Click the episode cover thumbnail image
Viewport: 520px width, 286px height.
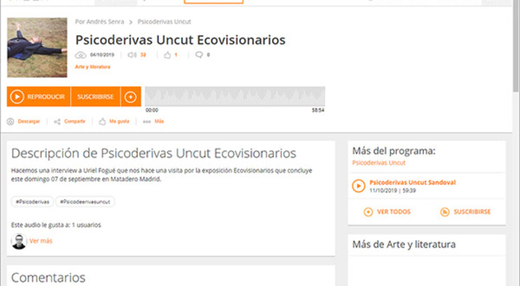37,47
